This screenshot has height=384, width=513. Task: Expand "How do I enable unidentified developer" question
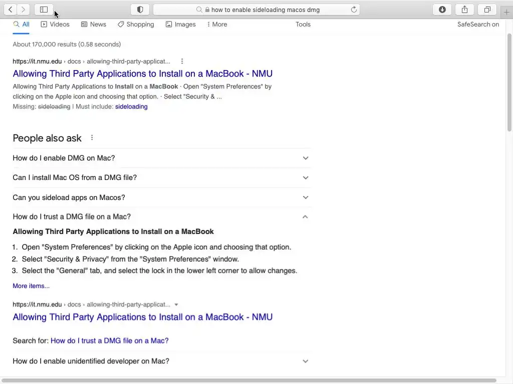(x=305, y=361)
